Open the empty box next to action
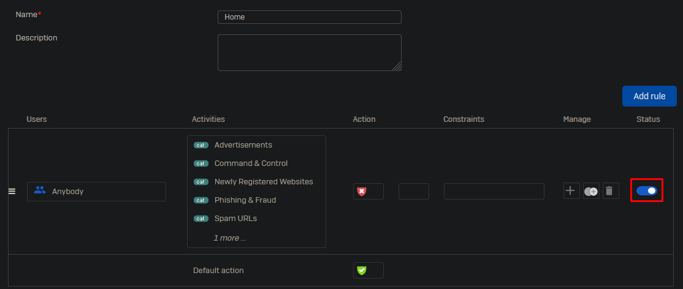This screenshot has height=289, width=683. click(x=413, y=191)
